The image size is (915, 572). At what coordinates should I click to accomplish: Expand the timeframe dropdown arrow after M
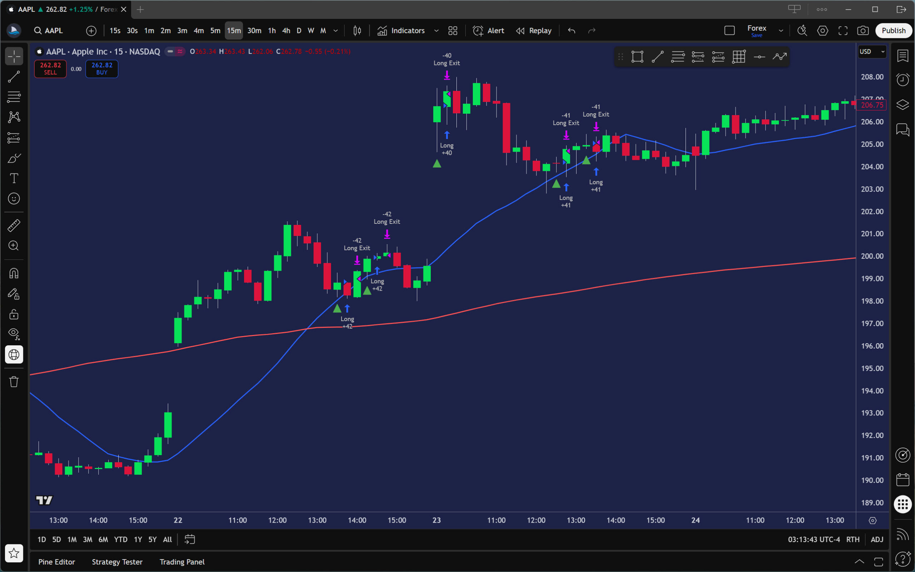tap(335, 31)
